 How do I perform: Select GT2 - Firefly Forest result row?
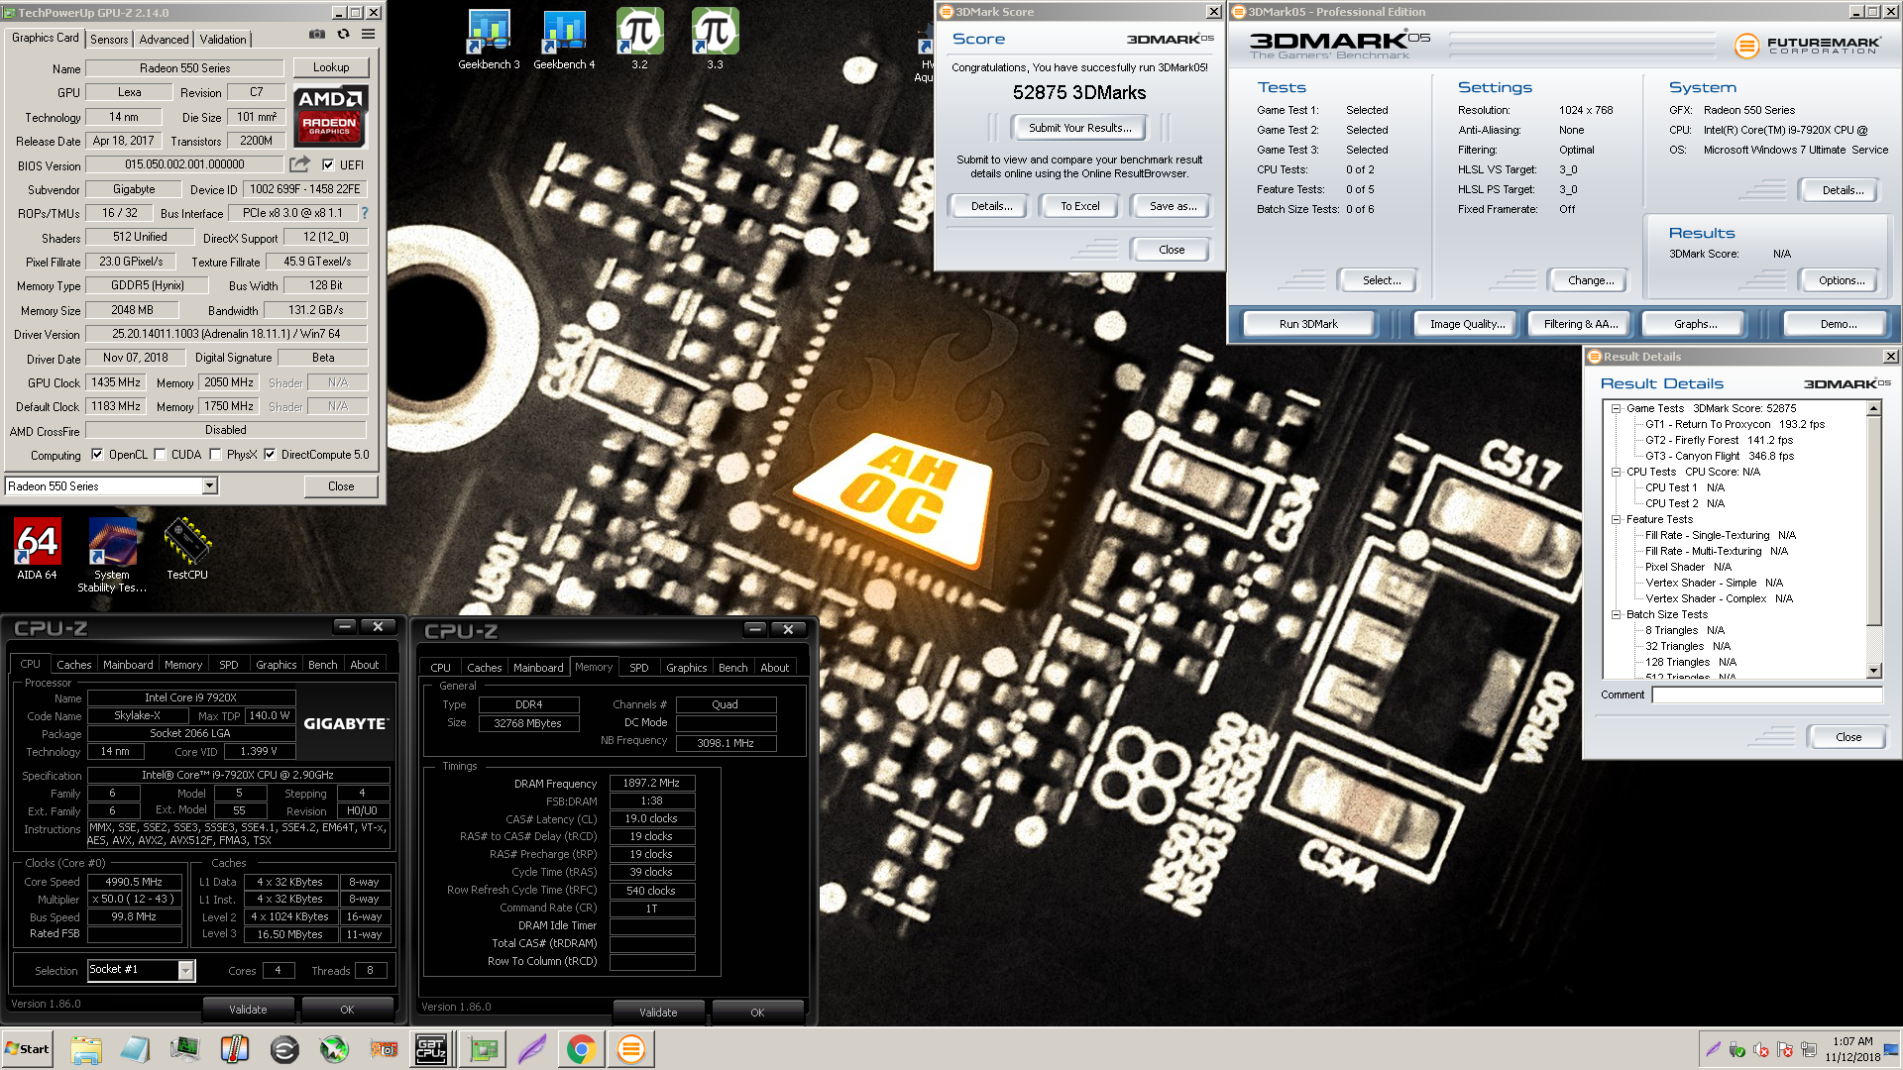click(x=1719, y=440)
